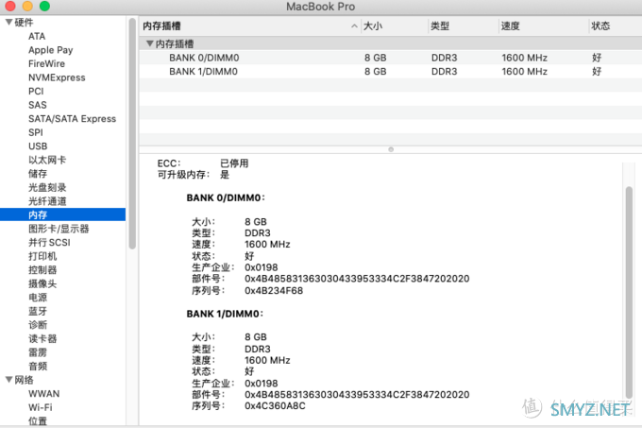
Task: Select SAS sidebar item
Action: point(38,105)
